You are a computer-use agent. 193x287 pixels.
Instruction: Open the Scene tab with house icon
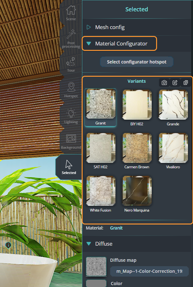(71, 13)
